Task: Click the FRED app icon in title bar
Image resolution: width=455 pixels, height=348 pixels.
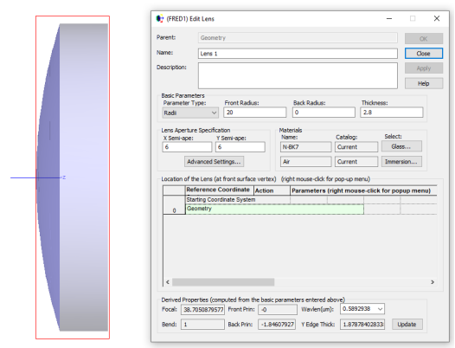Action: coord(160,19)
